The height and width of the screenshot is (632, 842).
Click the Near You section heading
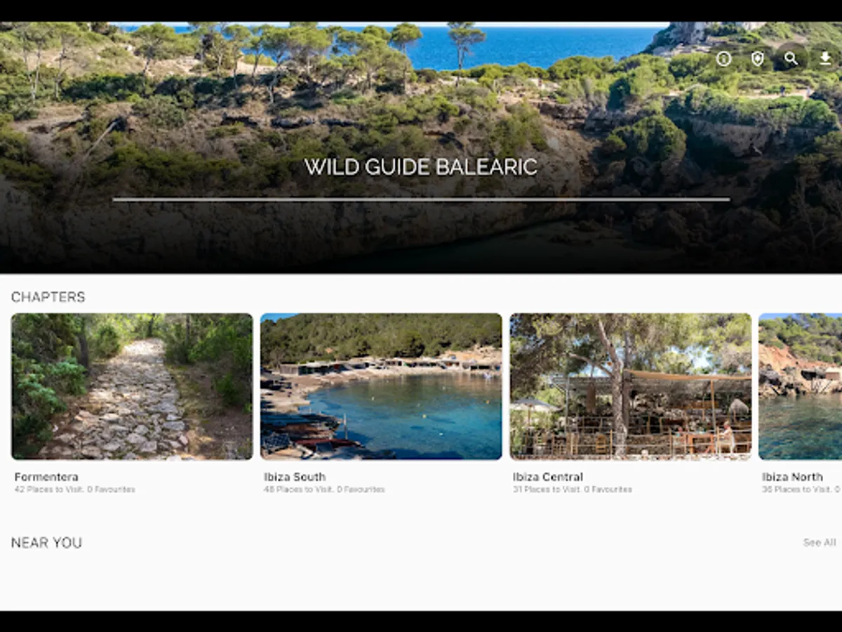coord(46,543)
